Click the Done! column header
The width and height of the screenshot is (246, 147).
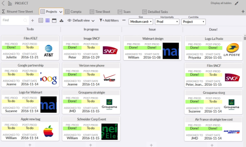(x=213, y=29)
